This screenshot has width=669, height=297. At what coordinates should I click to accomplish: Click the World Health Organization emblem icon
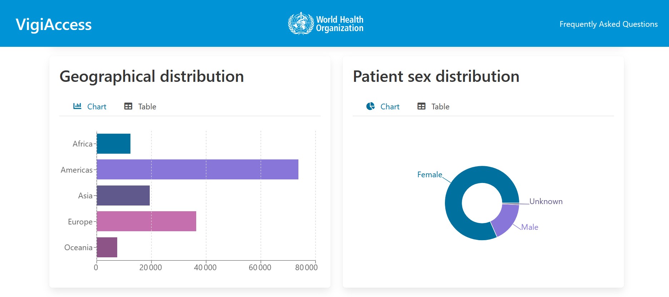[301, 24]
